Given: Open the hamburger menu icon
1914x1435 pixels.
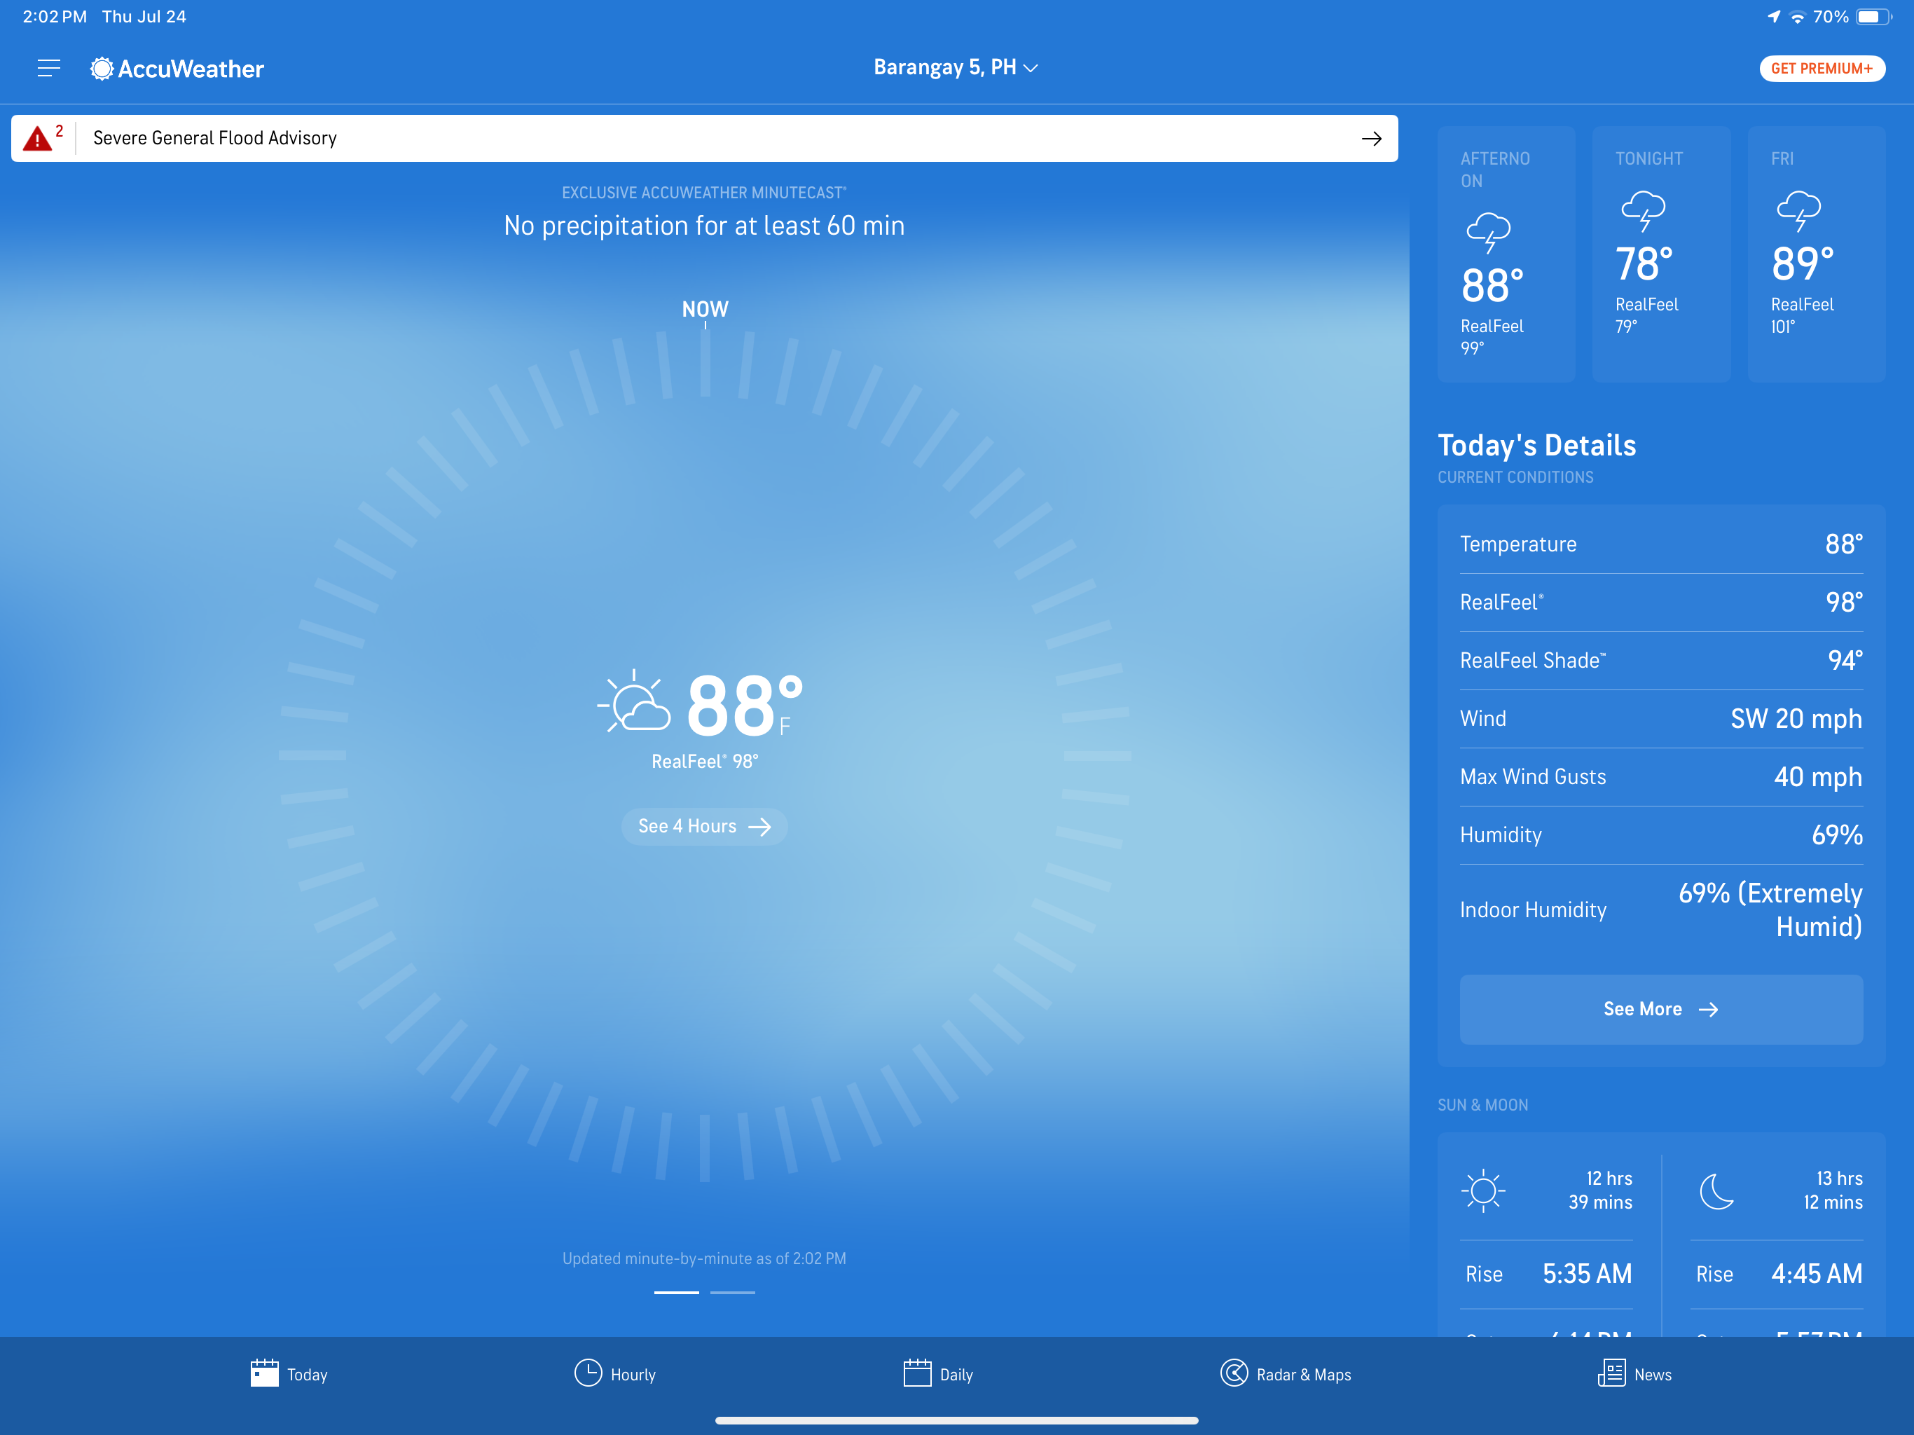Looking at the screenshot, I should coord(49,69).
